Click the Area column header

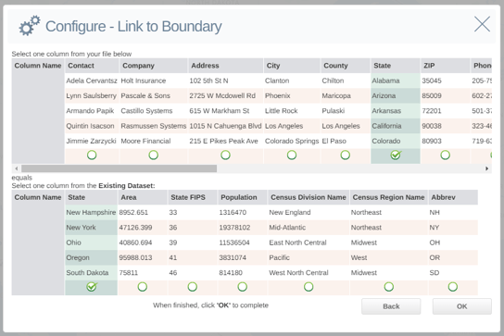click(143, 197)
